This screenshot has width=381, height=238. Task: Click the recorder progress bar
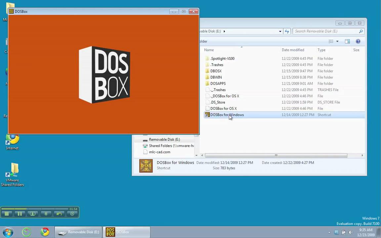click(x=35, y=209)
